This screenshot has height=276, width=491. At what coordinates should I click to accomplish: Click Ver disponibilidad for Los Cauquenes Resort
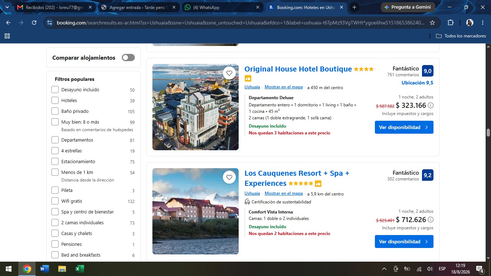(404, 241)
